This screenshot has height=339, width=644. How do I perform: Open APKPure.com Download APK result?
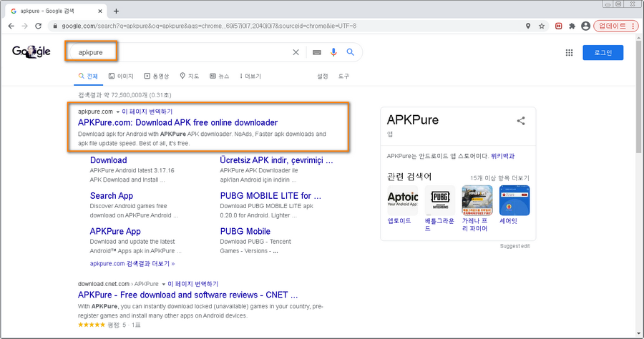point(178,122)
